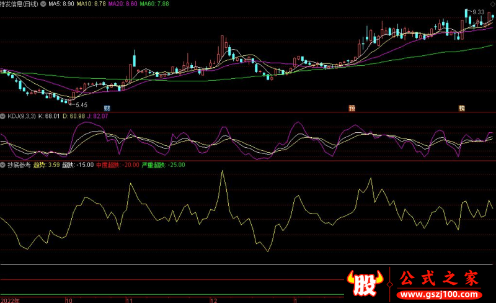This screenshot has height=303, width=496.
Task: Click the 9.33 high price annotation
Action: coord(477,12)
